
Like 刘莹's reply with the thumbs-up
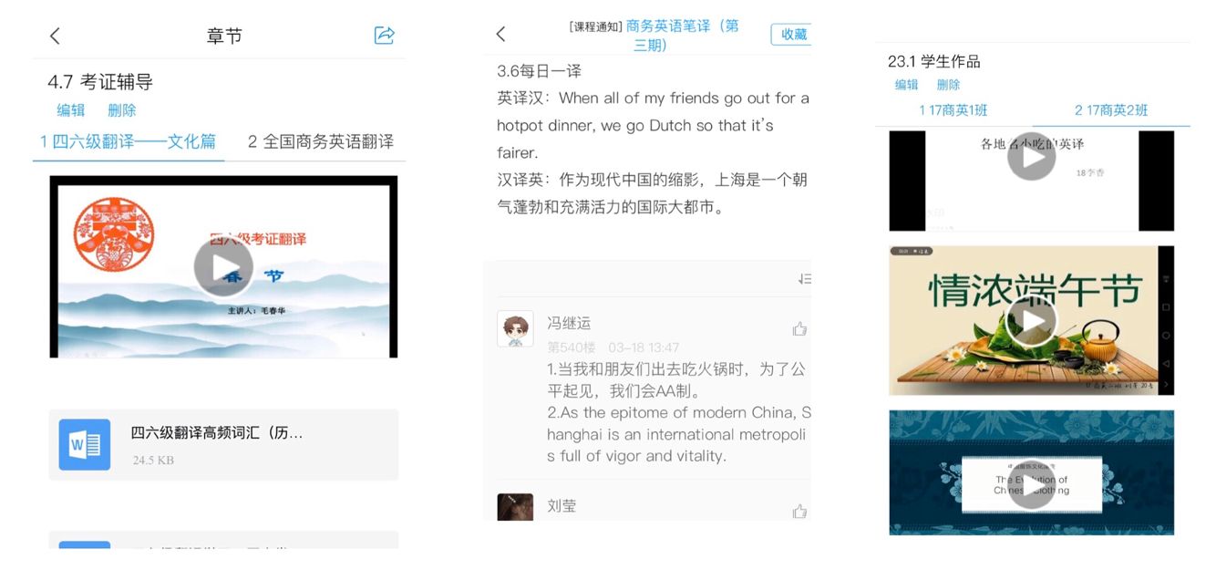[x=799, y=511]
